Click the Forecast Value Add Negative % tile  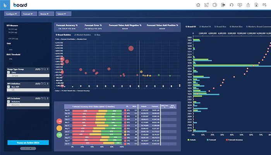point(125,27)
